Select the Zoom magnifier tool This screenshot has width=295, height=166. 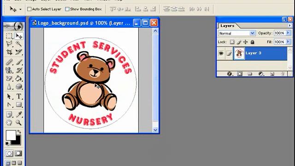click(x=18, y=123)
